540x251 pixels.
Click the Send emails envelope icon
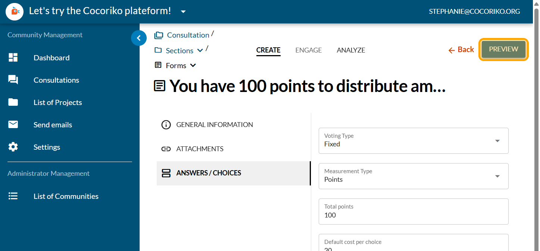tap(13, 125)
